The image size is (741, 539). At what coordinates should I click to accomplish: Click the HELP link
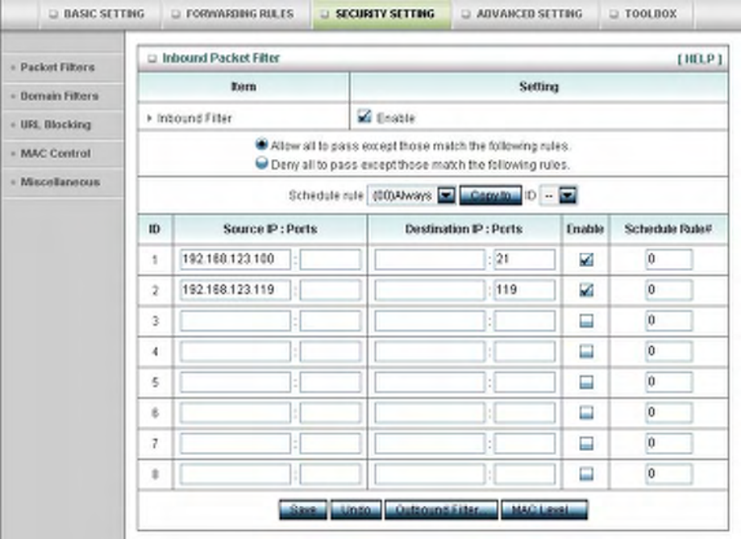699,59
